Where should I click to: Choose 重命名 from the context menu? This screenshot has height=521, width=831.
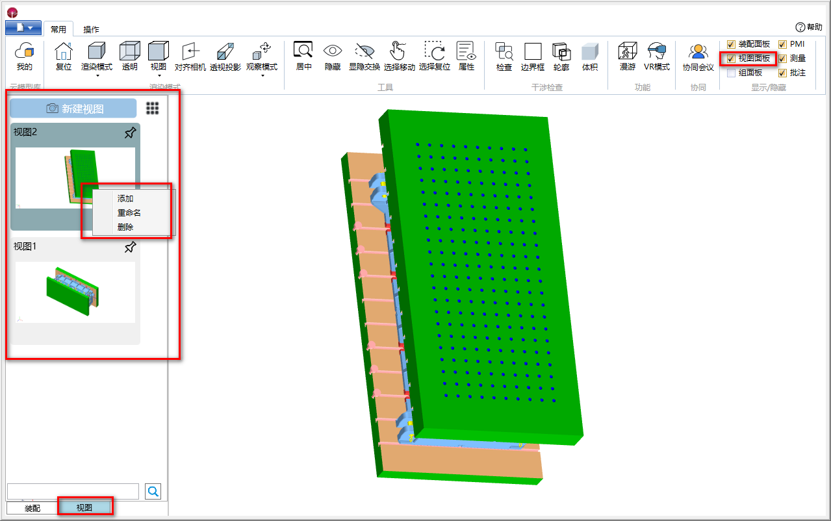(129, 213)
